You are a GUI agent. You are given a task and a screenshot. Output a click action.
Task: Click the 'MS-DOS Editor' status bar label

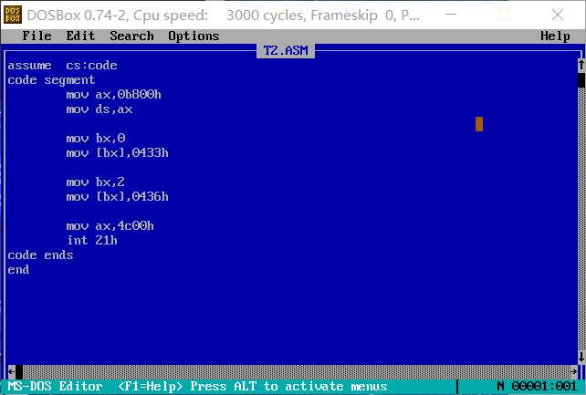[55, 386]
